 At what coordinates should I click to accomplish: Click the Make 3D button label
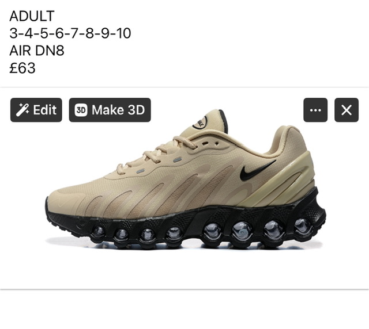point(118,110)
